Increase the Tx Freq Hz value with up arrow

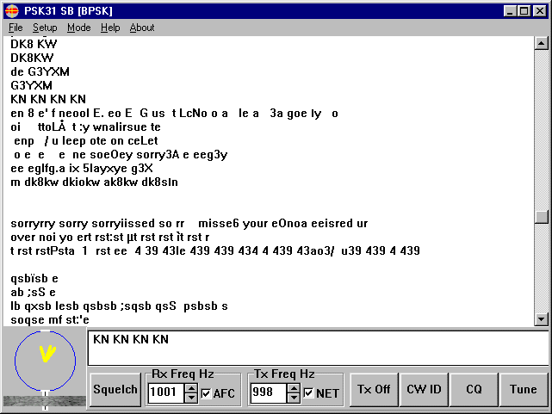point(294,388)
